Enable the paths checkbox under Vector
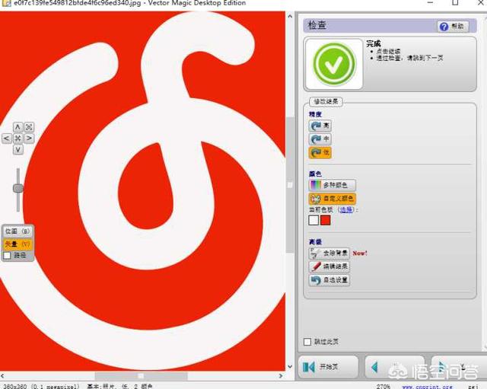 [x=7, y=255]
